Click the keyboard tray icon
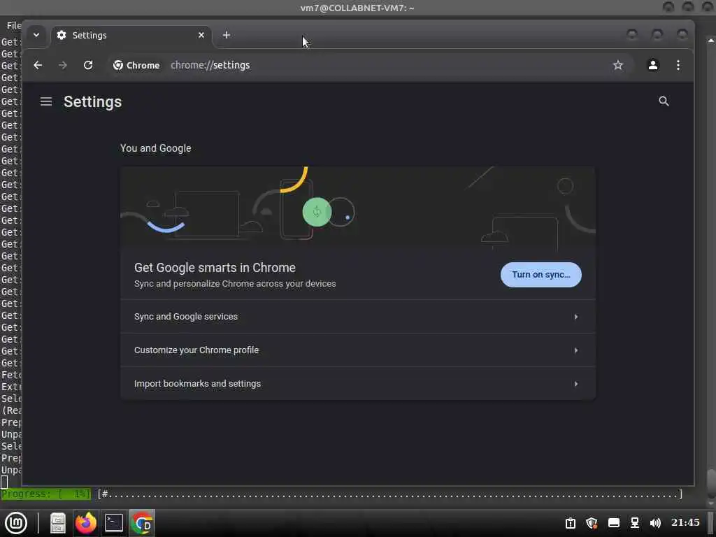Image resolution: width=716 pixels, height=537 pixels. pos(614,523)
